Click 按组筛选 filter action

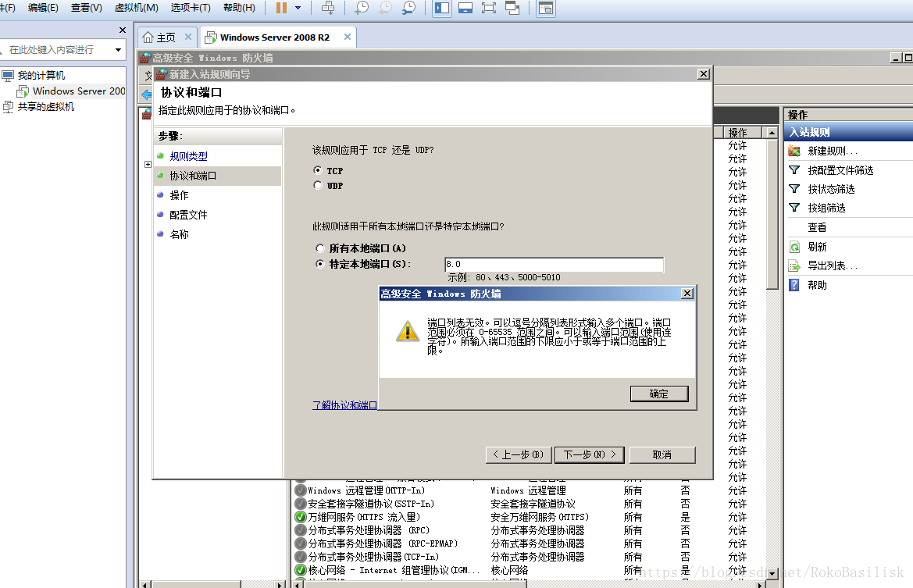pos(827,208)
